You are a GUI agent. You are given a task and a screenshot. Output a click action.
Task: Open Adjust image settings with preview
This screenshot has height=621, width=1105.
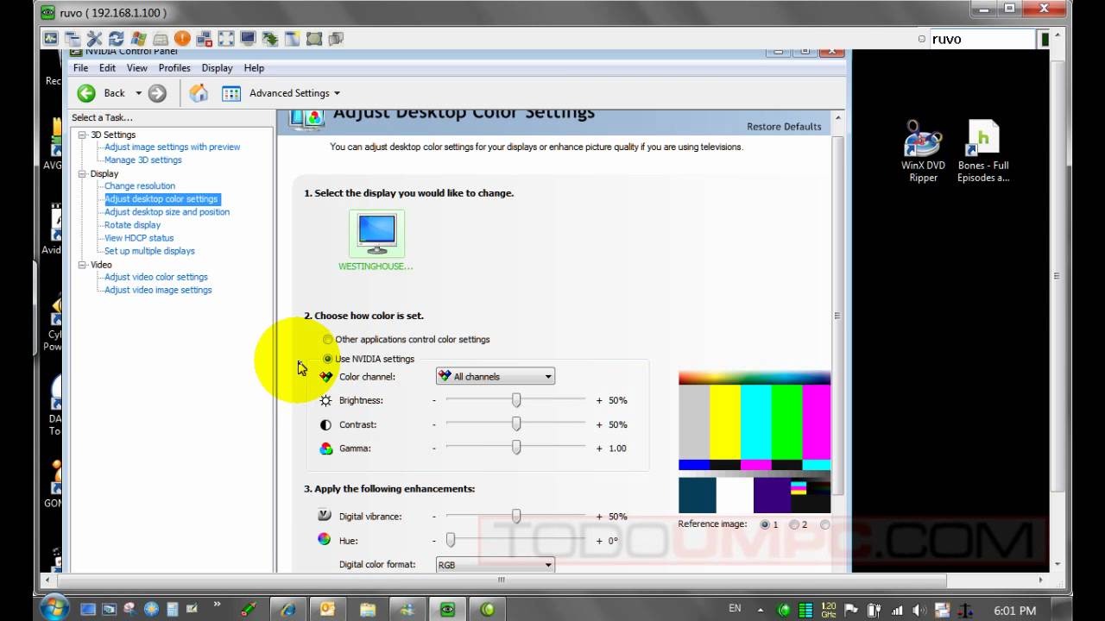[173, 147]
